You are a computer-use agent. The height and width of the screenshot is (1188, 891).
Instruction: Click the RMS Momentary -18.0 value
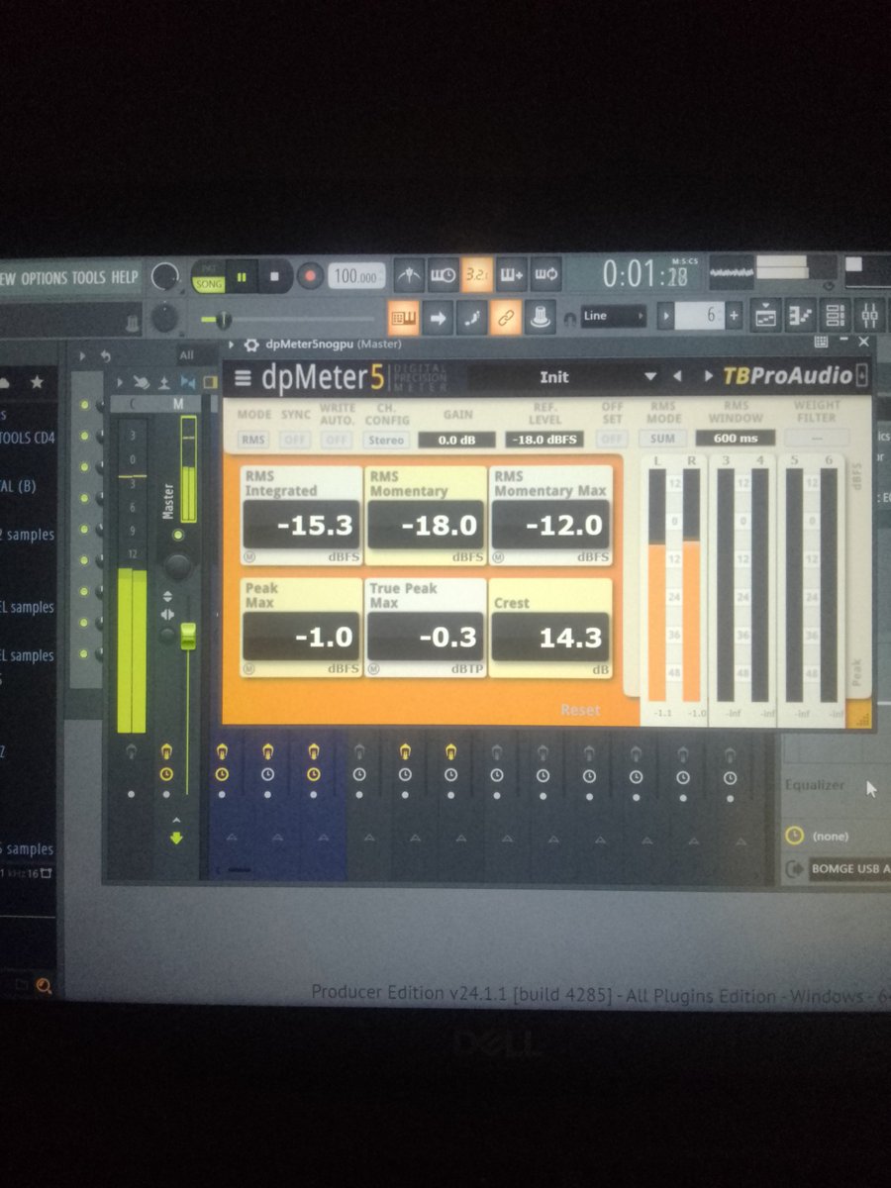click(x=426, y=525)
